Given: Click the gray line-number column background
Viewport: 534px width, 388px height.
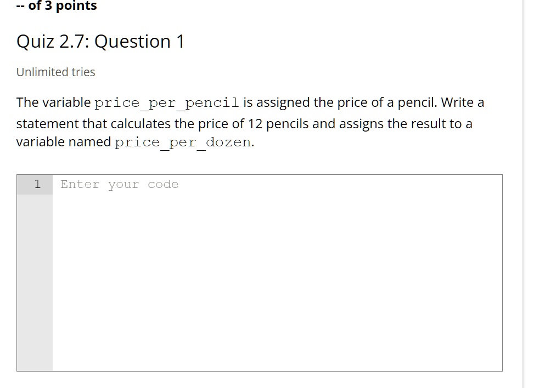Looking at the screenshot, I should [35, 301].
